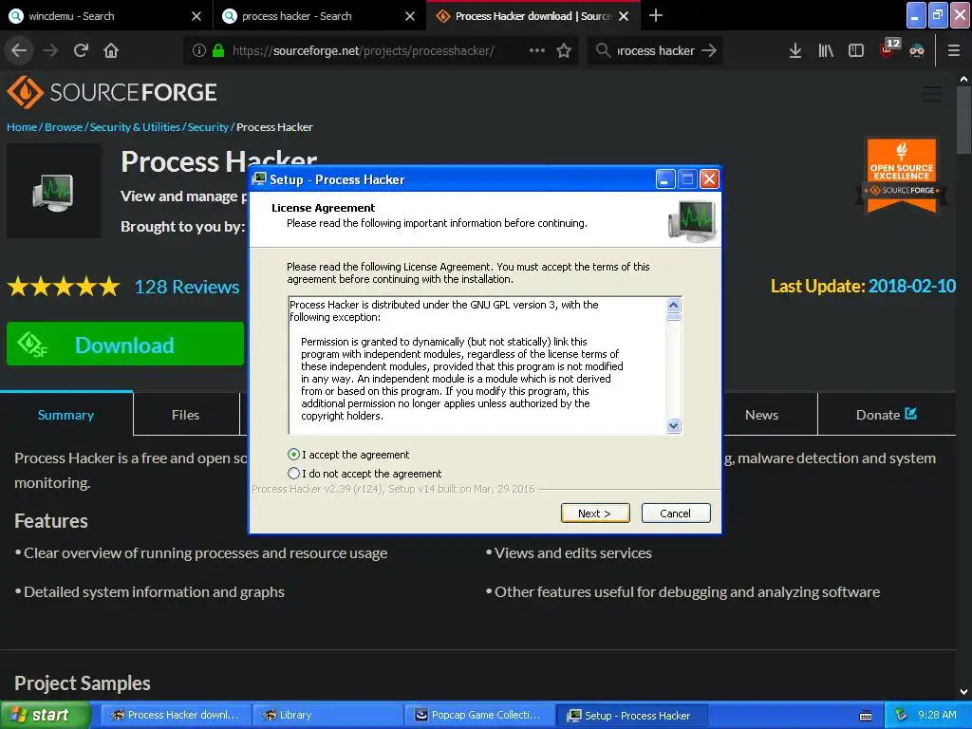Open the SourceForge site hamburger menu

(932, 94)
